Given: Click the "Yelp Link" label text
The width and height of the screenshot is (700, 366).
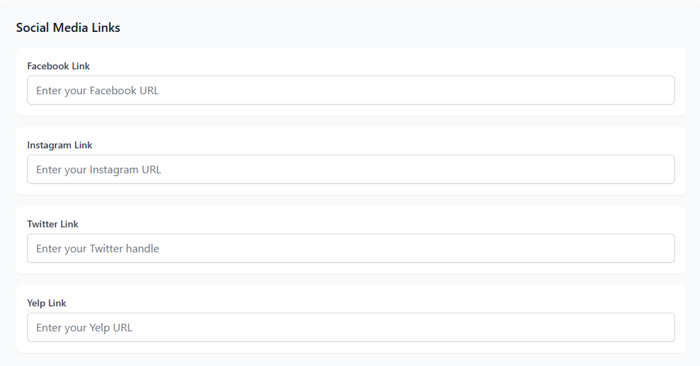Looking at the screenshot, I should (47, 304).
